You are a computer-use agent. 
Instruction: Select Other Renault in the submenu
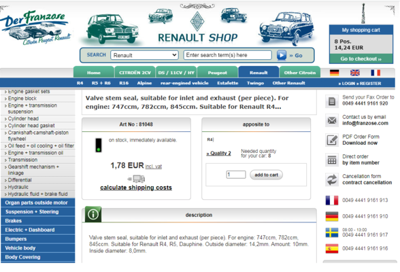[288, 83]
